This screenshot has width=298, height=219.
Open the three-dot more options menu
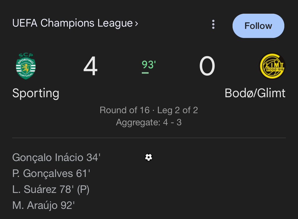[213, 24]
